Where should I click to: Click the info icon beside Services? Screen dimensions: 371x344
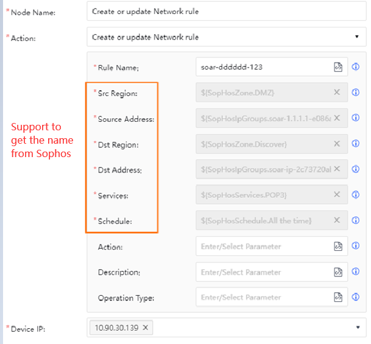[x=356, y=195]
